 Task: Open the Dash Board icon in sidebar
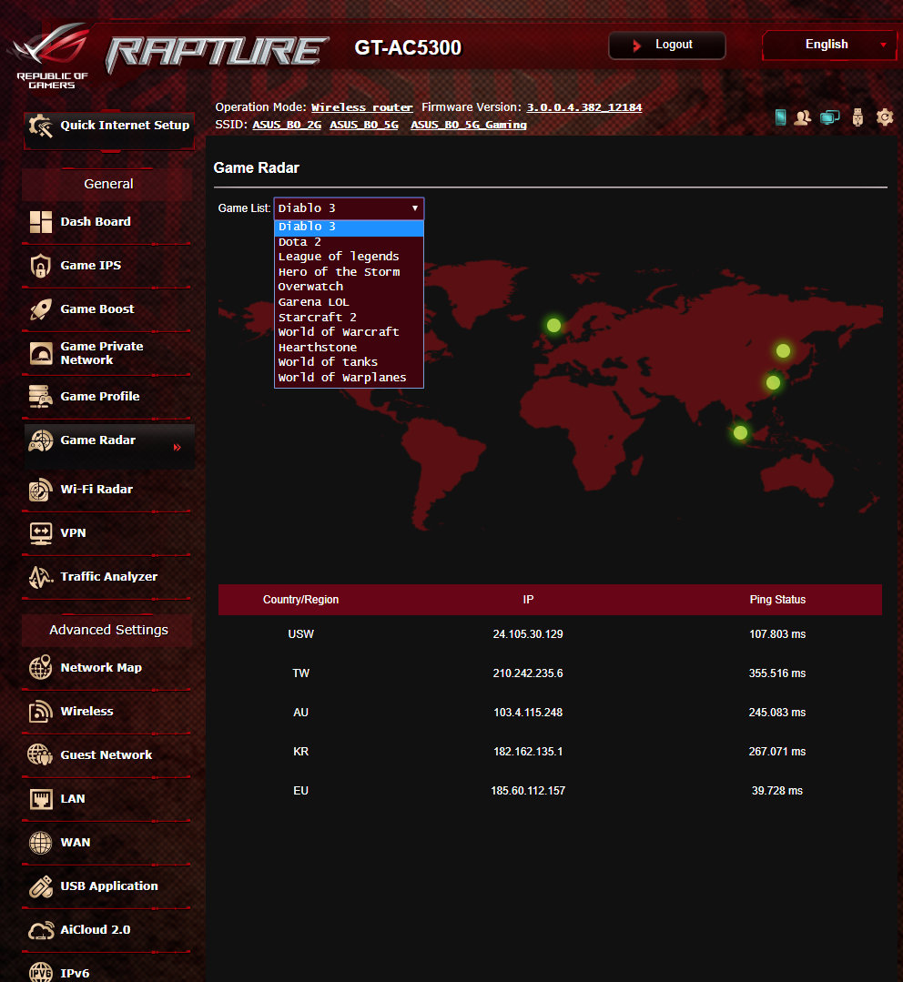(41, 222)
